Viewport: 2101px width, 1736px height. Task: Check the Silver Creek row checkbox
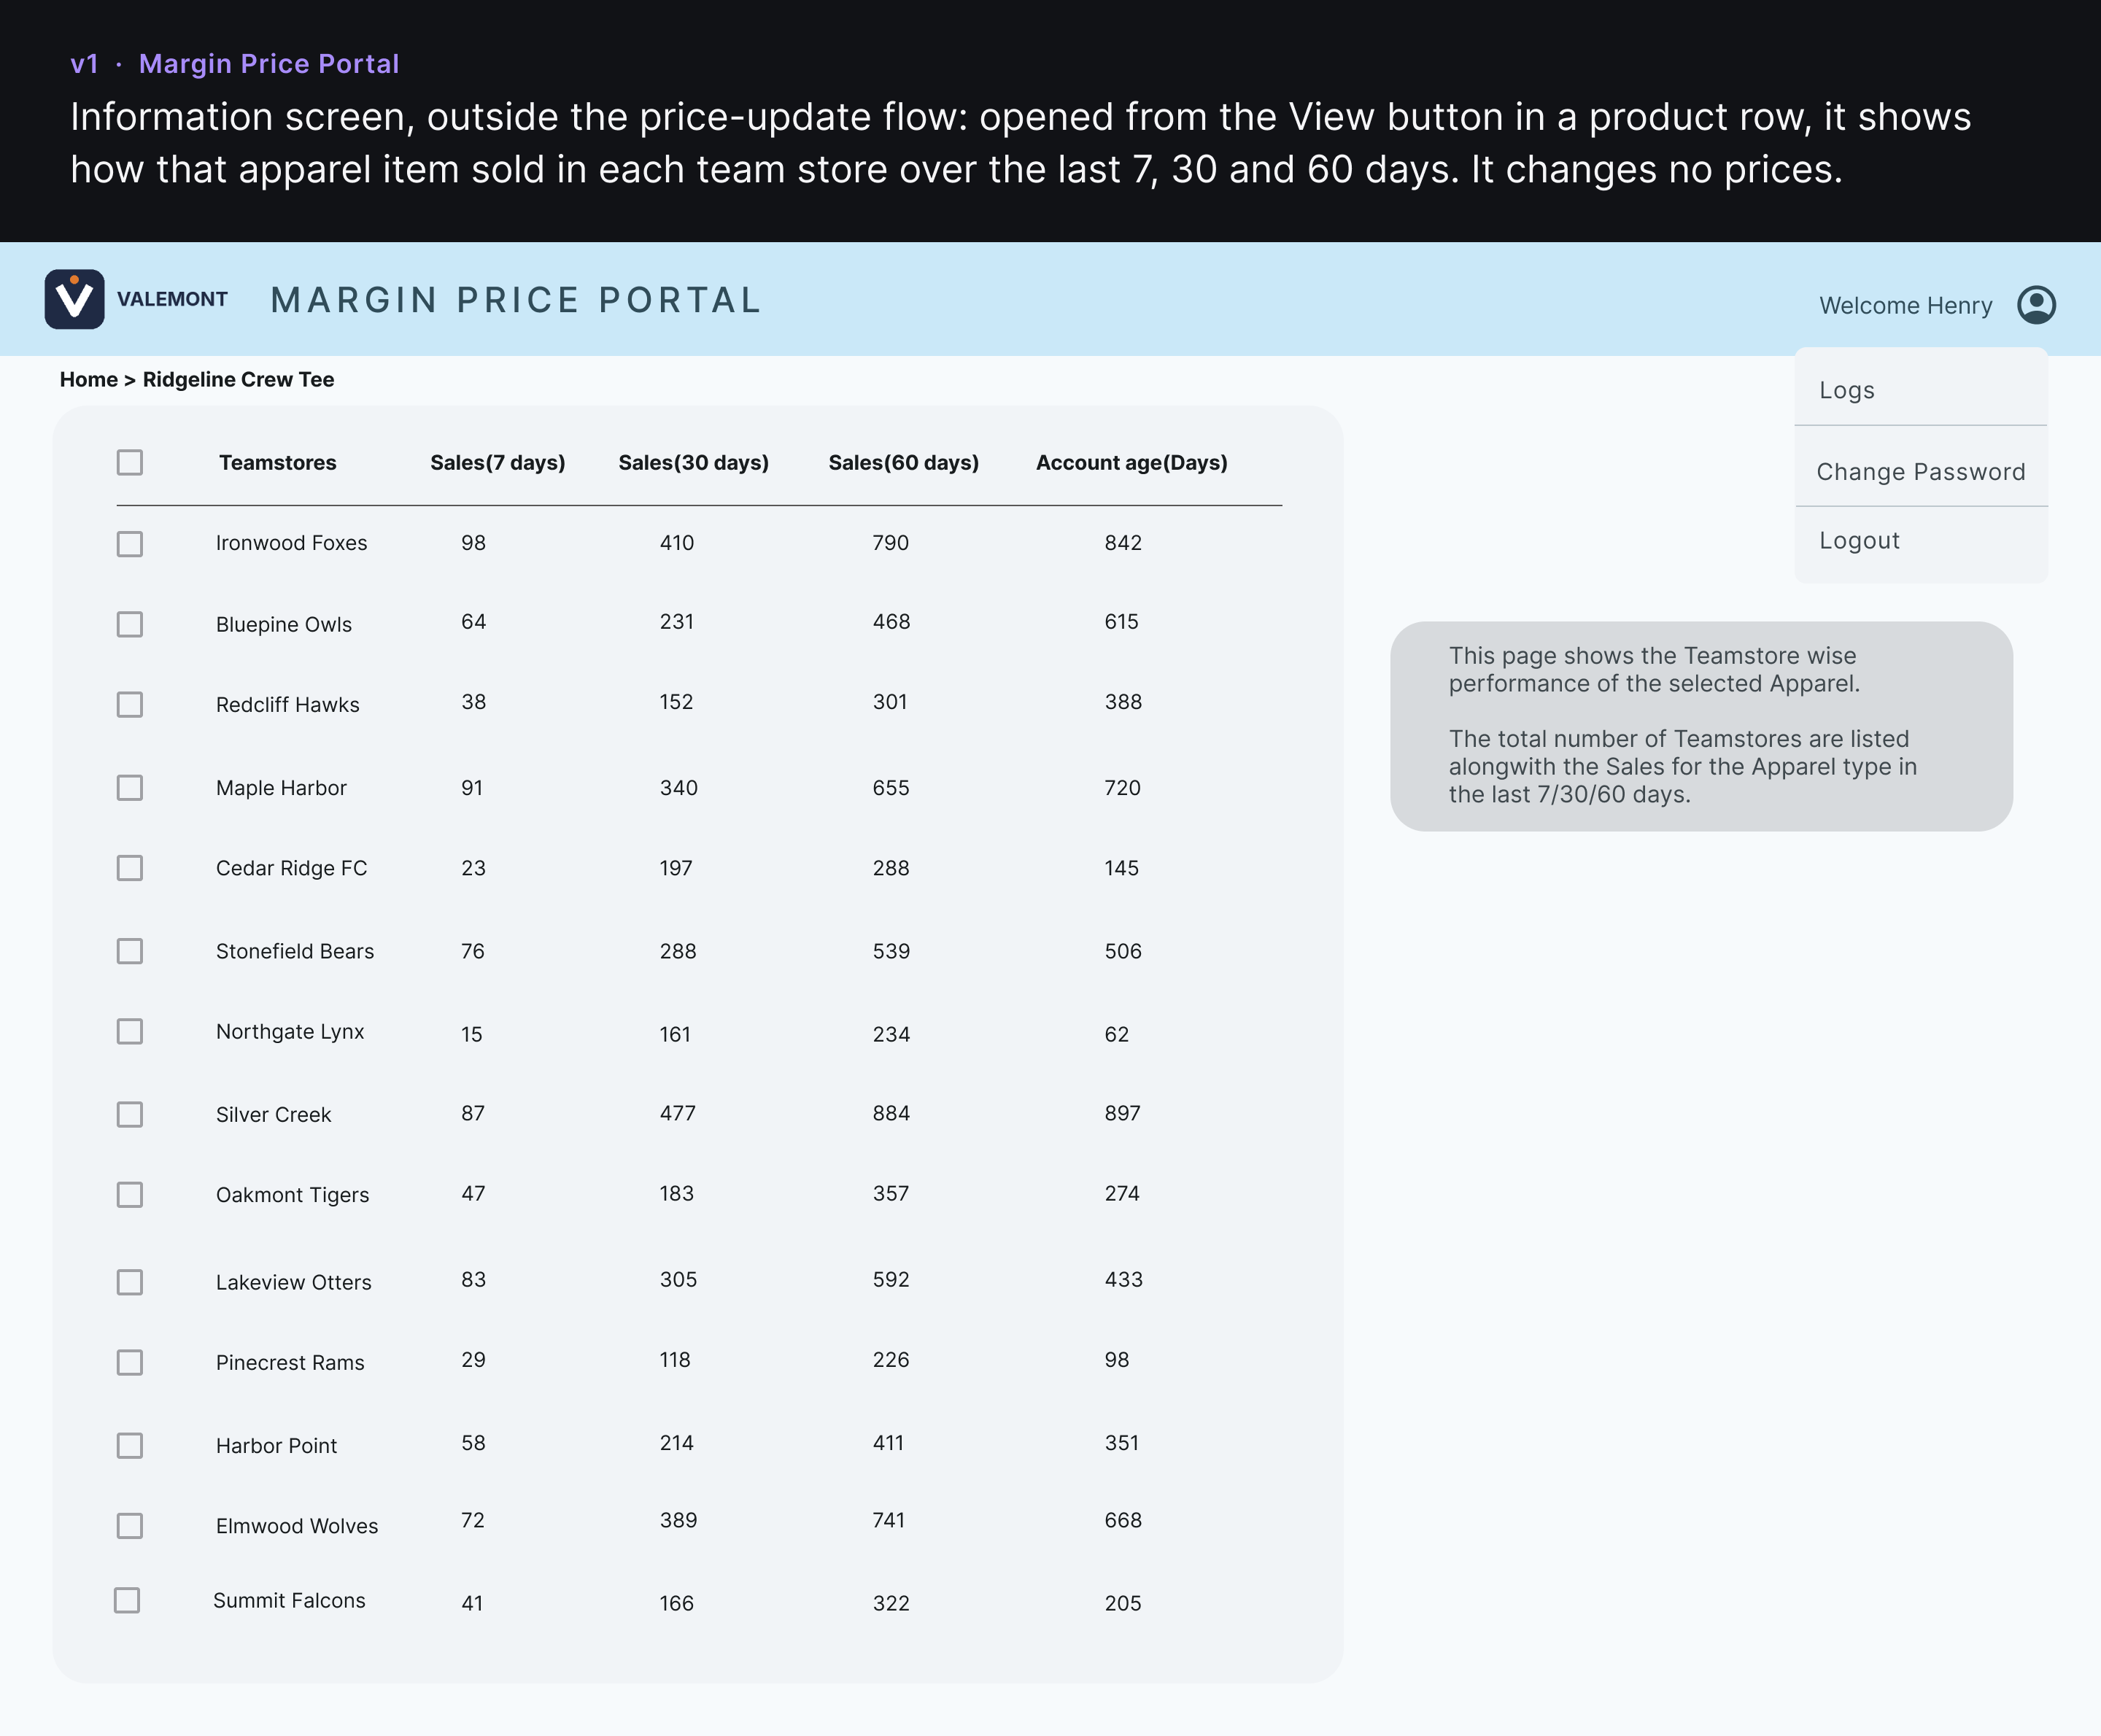tap(130, 1115)
